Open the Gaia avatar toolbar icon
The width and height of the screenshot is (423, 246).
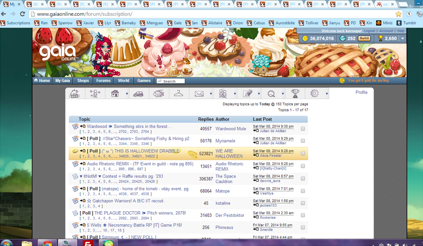74,94
